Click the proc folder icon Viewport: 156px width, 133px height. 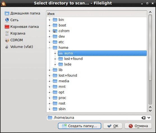(55, 98)
